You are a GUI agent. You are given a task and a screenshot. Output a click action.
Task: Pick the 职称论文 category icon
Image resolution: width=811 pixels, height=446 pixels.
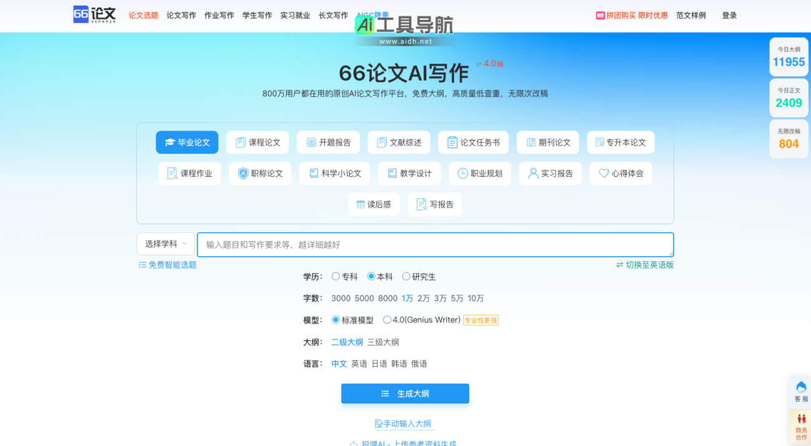click(259, 173)
